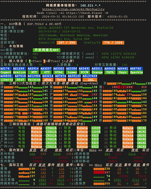Select 苏州电信 send speed 506

32,154
